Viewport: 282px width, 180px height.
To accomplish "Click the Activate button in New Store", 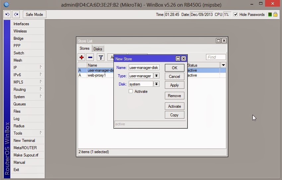I will tap(175, 106).
